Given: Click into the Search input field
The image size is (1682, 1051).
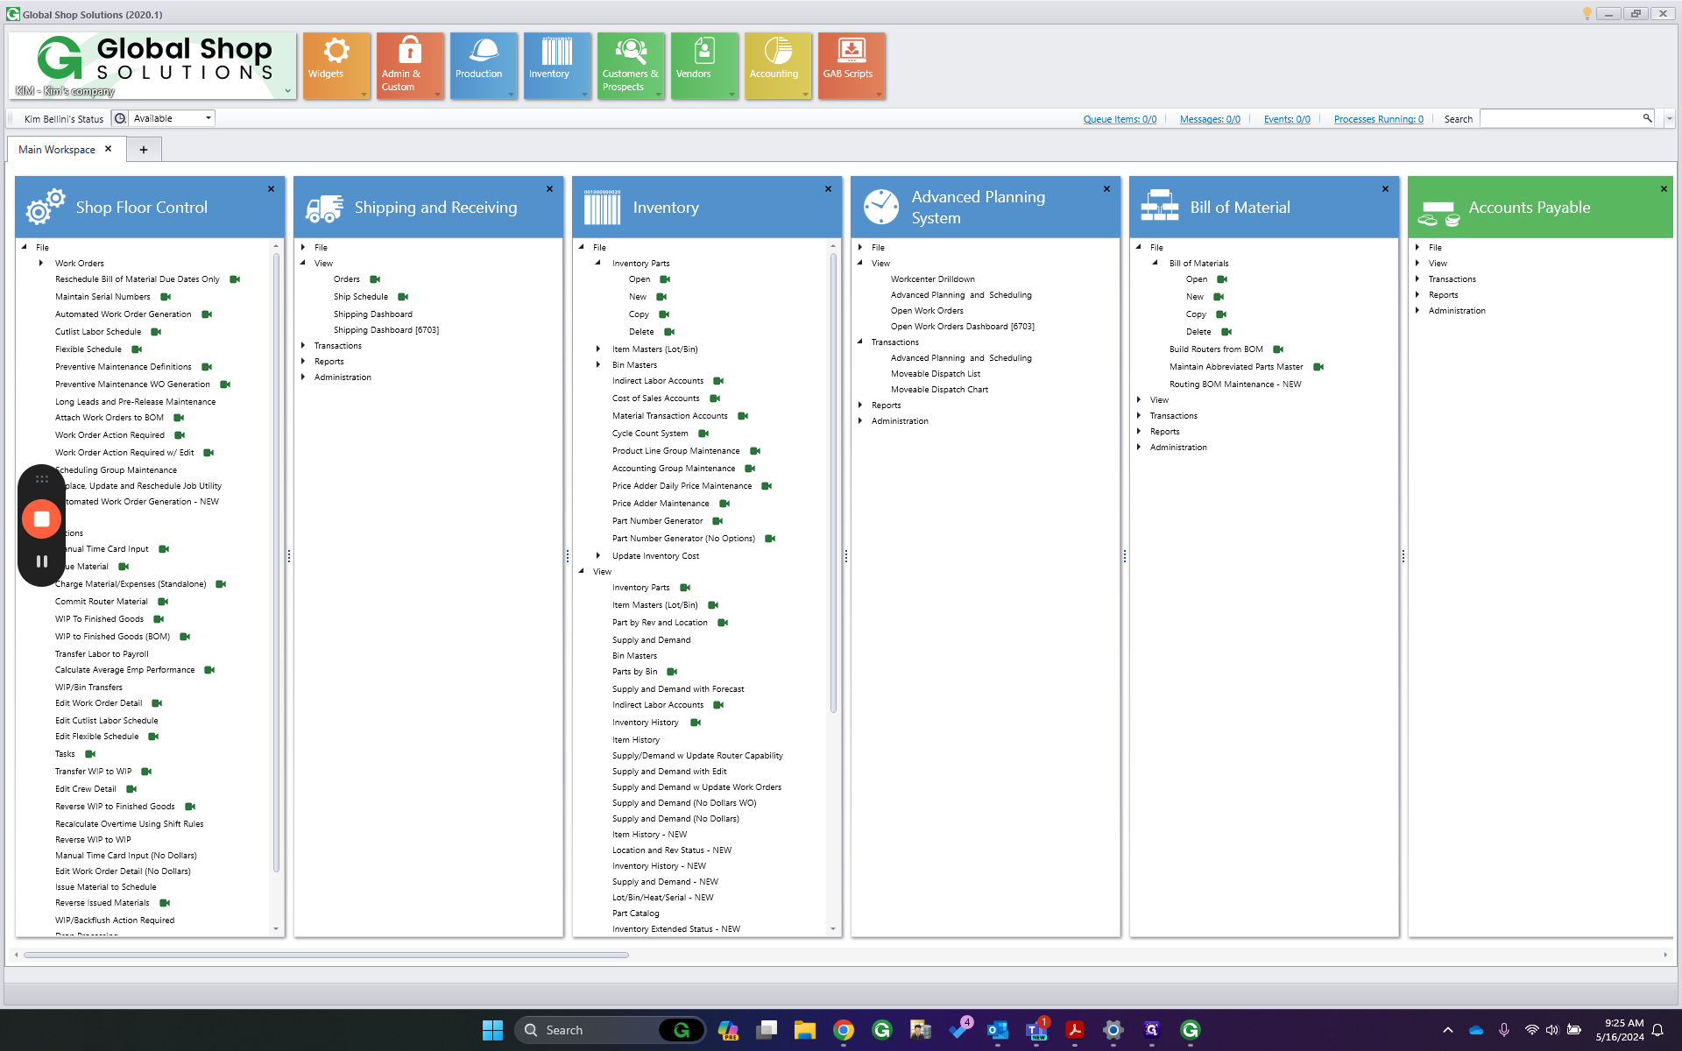Looking at the screenshot, I should click(x=1559, y=118).
